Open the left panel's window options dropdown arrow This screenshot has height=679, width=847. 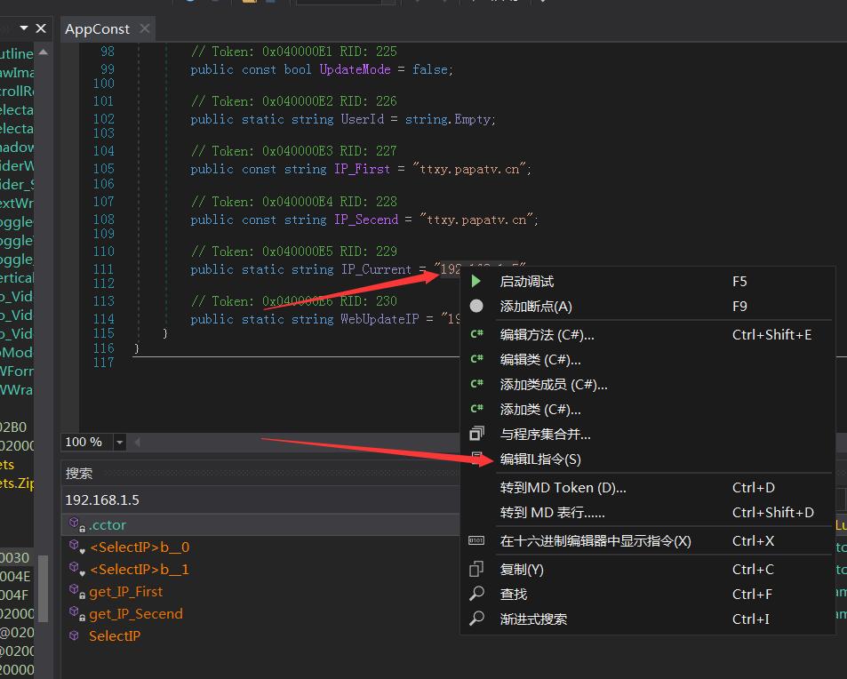click(24, 29)
